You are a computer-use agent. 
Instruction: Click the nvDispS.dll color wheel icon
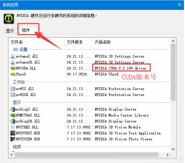point(13,109)
